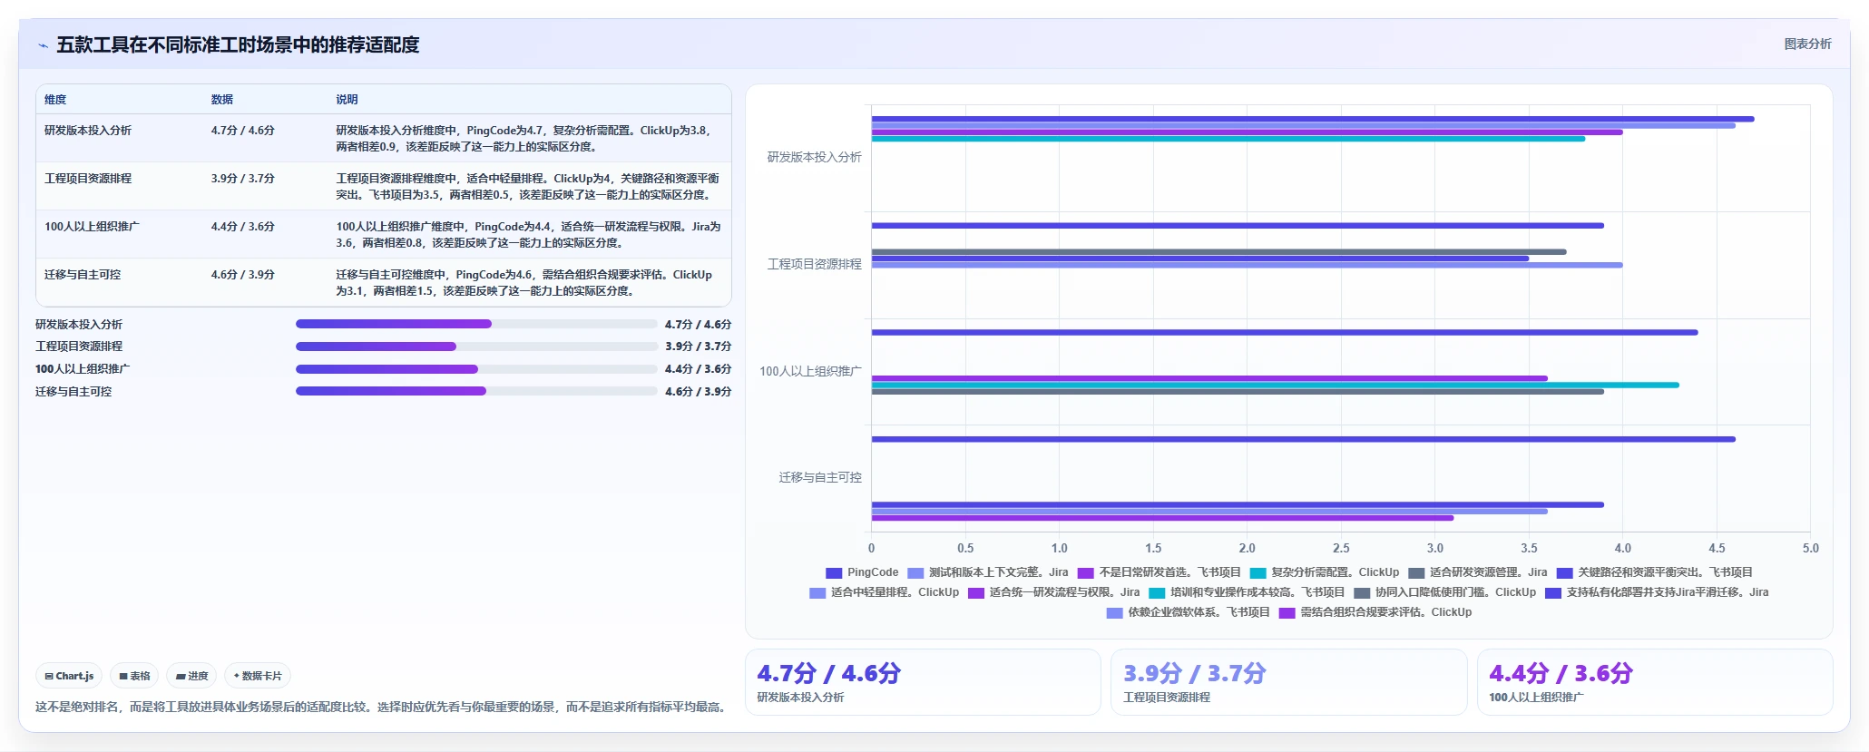Click the 维度 column header
Screen dimensions: 1869x752
click(55, 100)
